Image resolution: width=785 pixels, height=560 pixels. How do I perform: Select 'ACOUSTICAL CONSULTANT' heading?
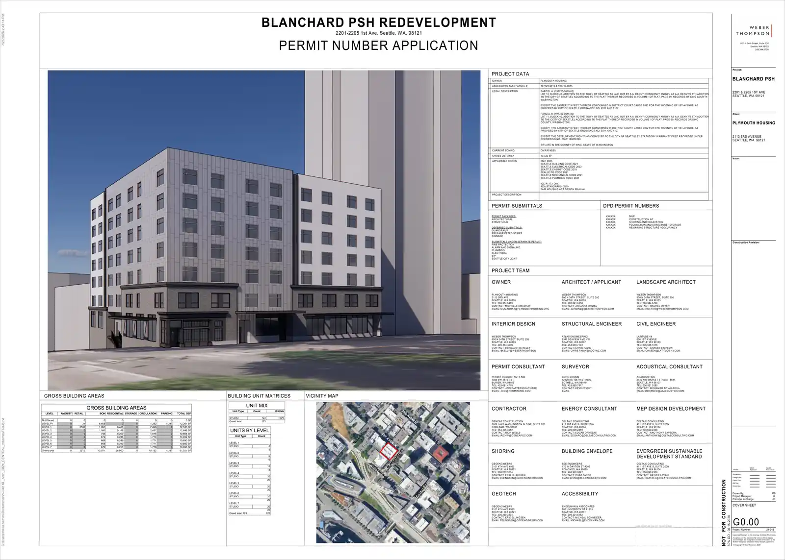pyautogui.click(x=669, y=366)
